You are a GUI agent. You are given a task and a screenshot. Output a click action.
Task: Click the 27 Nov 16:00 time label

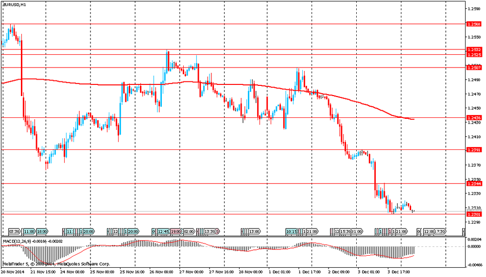[221, 272]
